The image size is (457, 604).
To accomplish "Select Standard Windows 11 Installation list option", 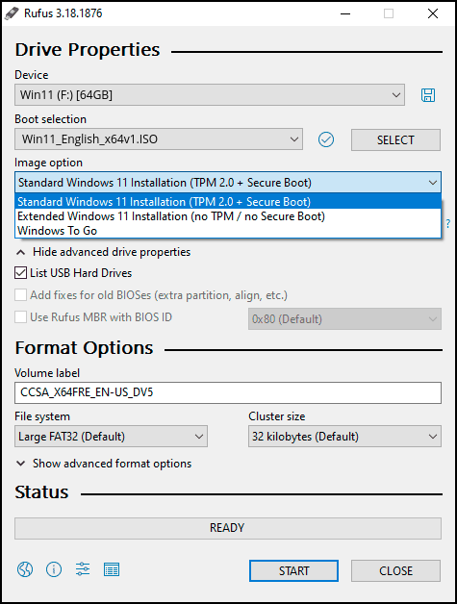I will [228, 201].
